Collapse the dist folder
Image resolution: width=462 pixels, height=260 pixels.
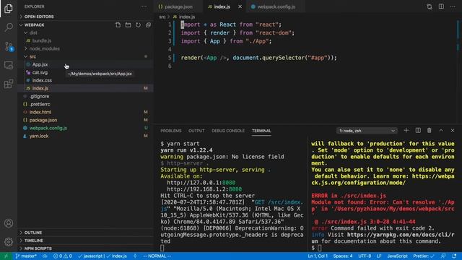[85, 32]
